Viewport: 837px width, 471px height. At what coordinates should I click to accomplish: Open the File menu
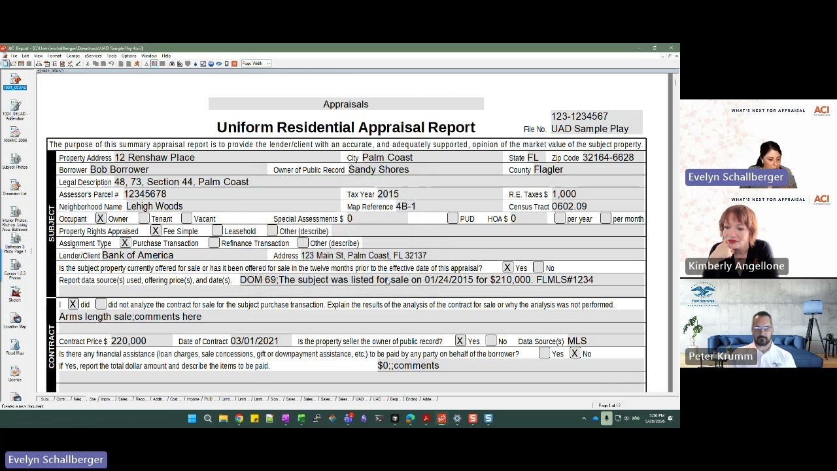[14, 56]
